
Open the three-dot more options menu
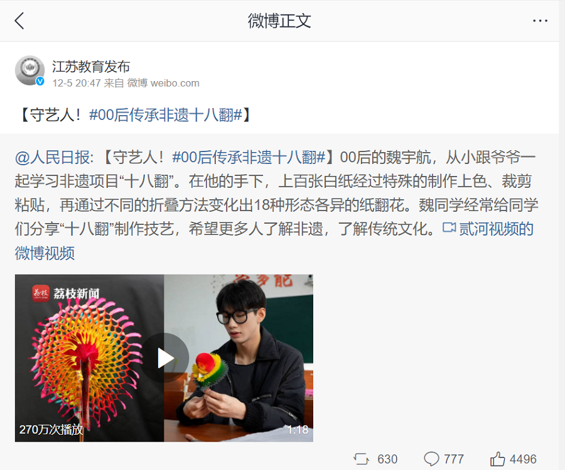tap(540, 21)
